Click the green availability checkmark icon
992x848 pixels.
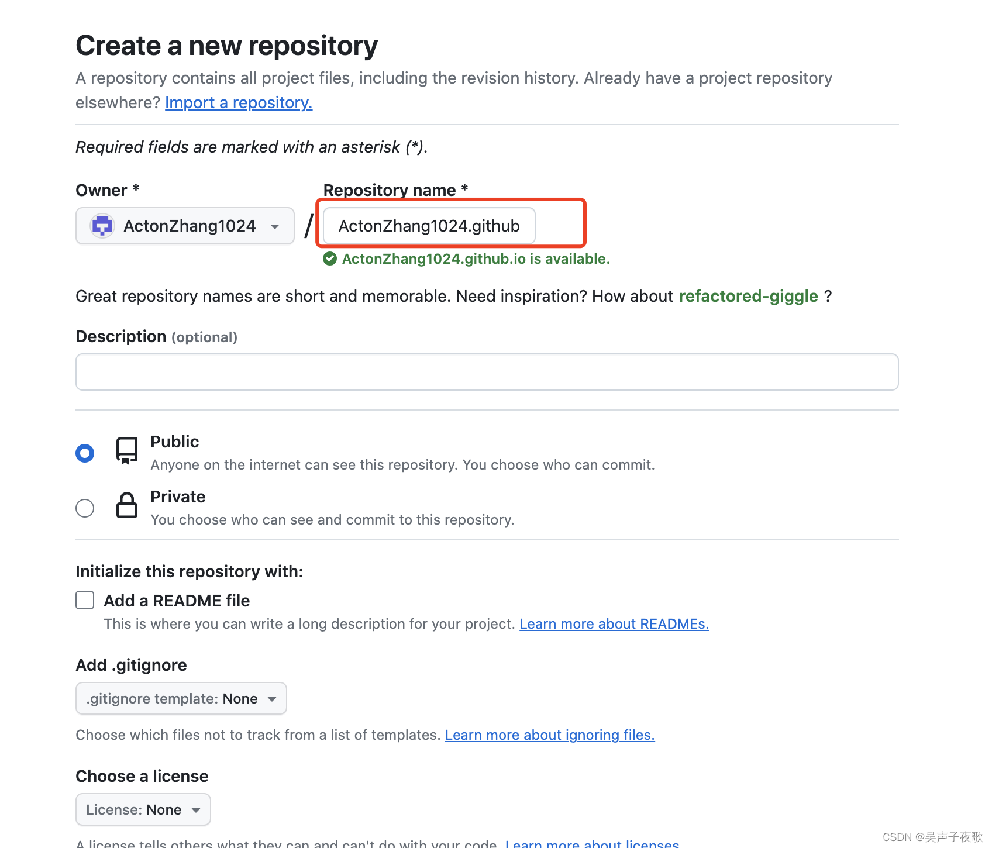pos(330,258)
